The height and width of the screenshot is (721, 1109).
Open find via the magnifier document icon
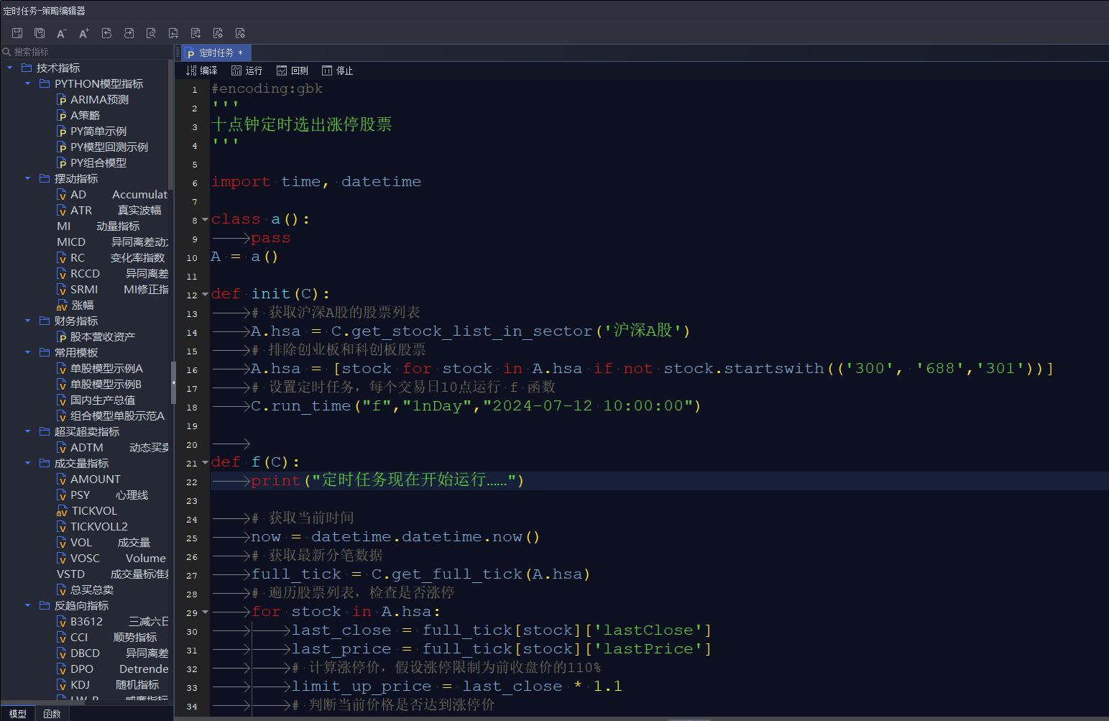(151, 33)
